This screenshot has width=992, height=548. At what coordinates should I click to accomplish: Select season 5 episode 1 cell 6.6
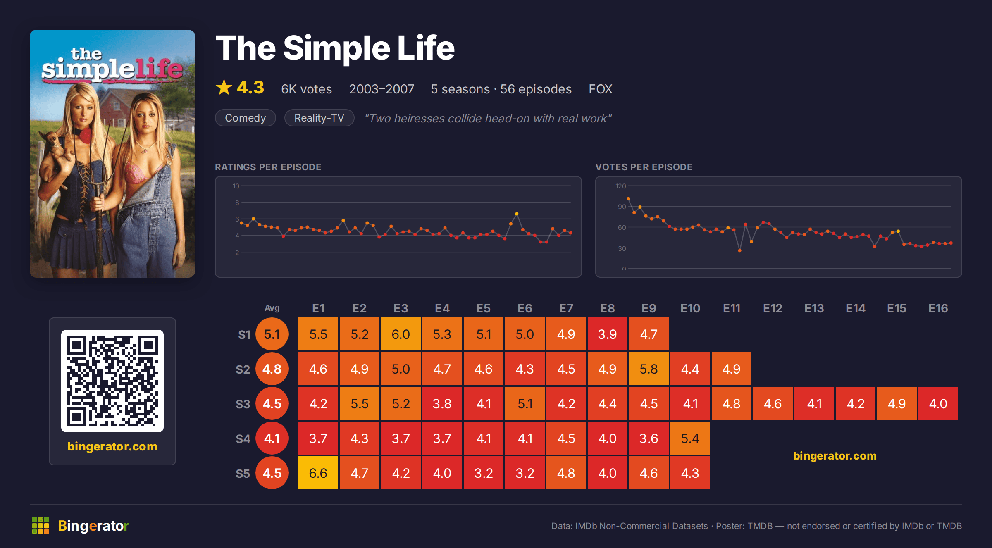(318, 473)
